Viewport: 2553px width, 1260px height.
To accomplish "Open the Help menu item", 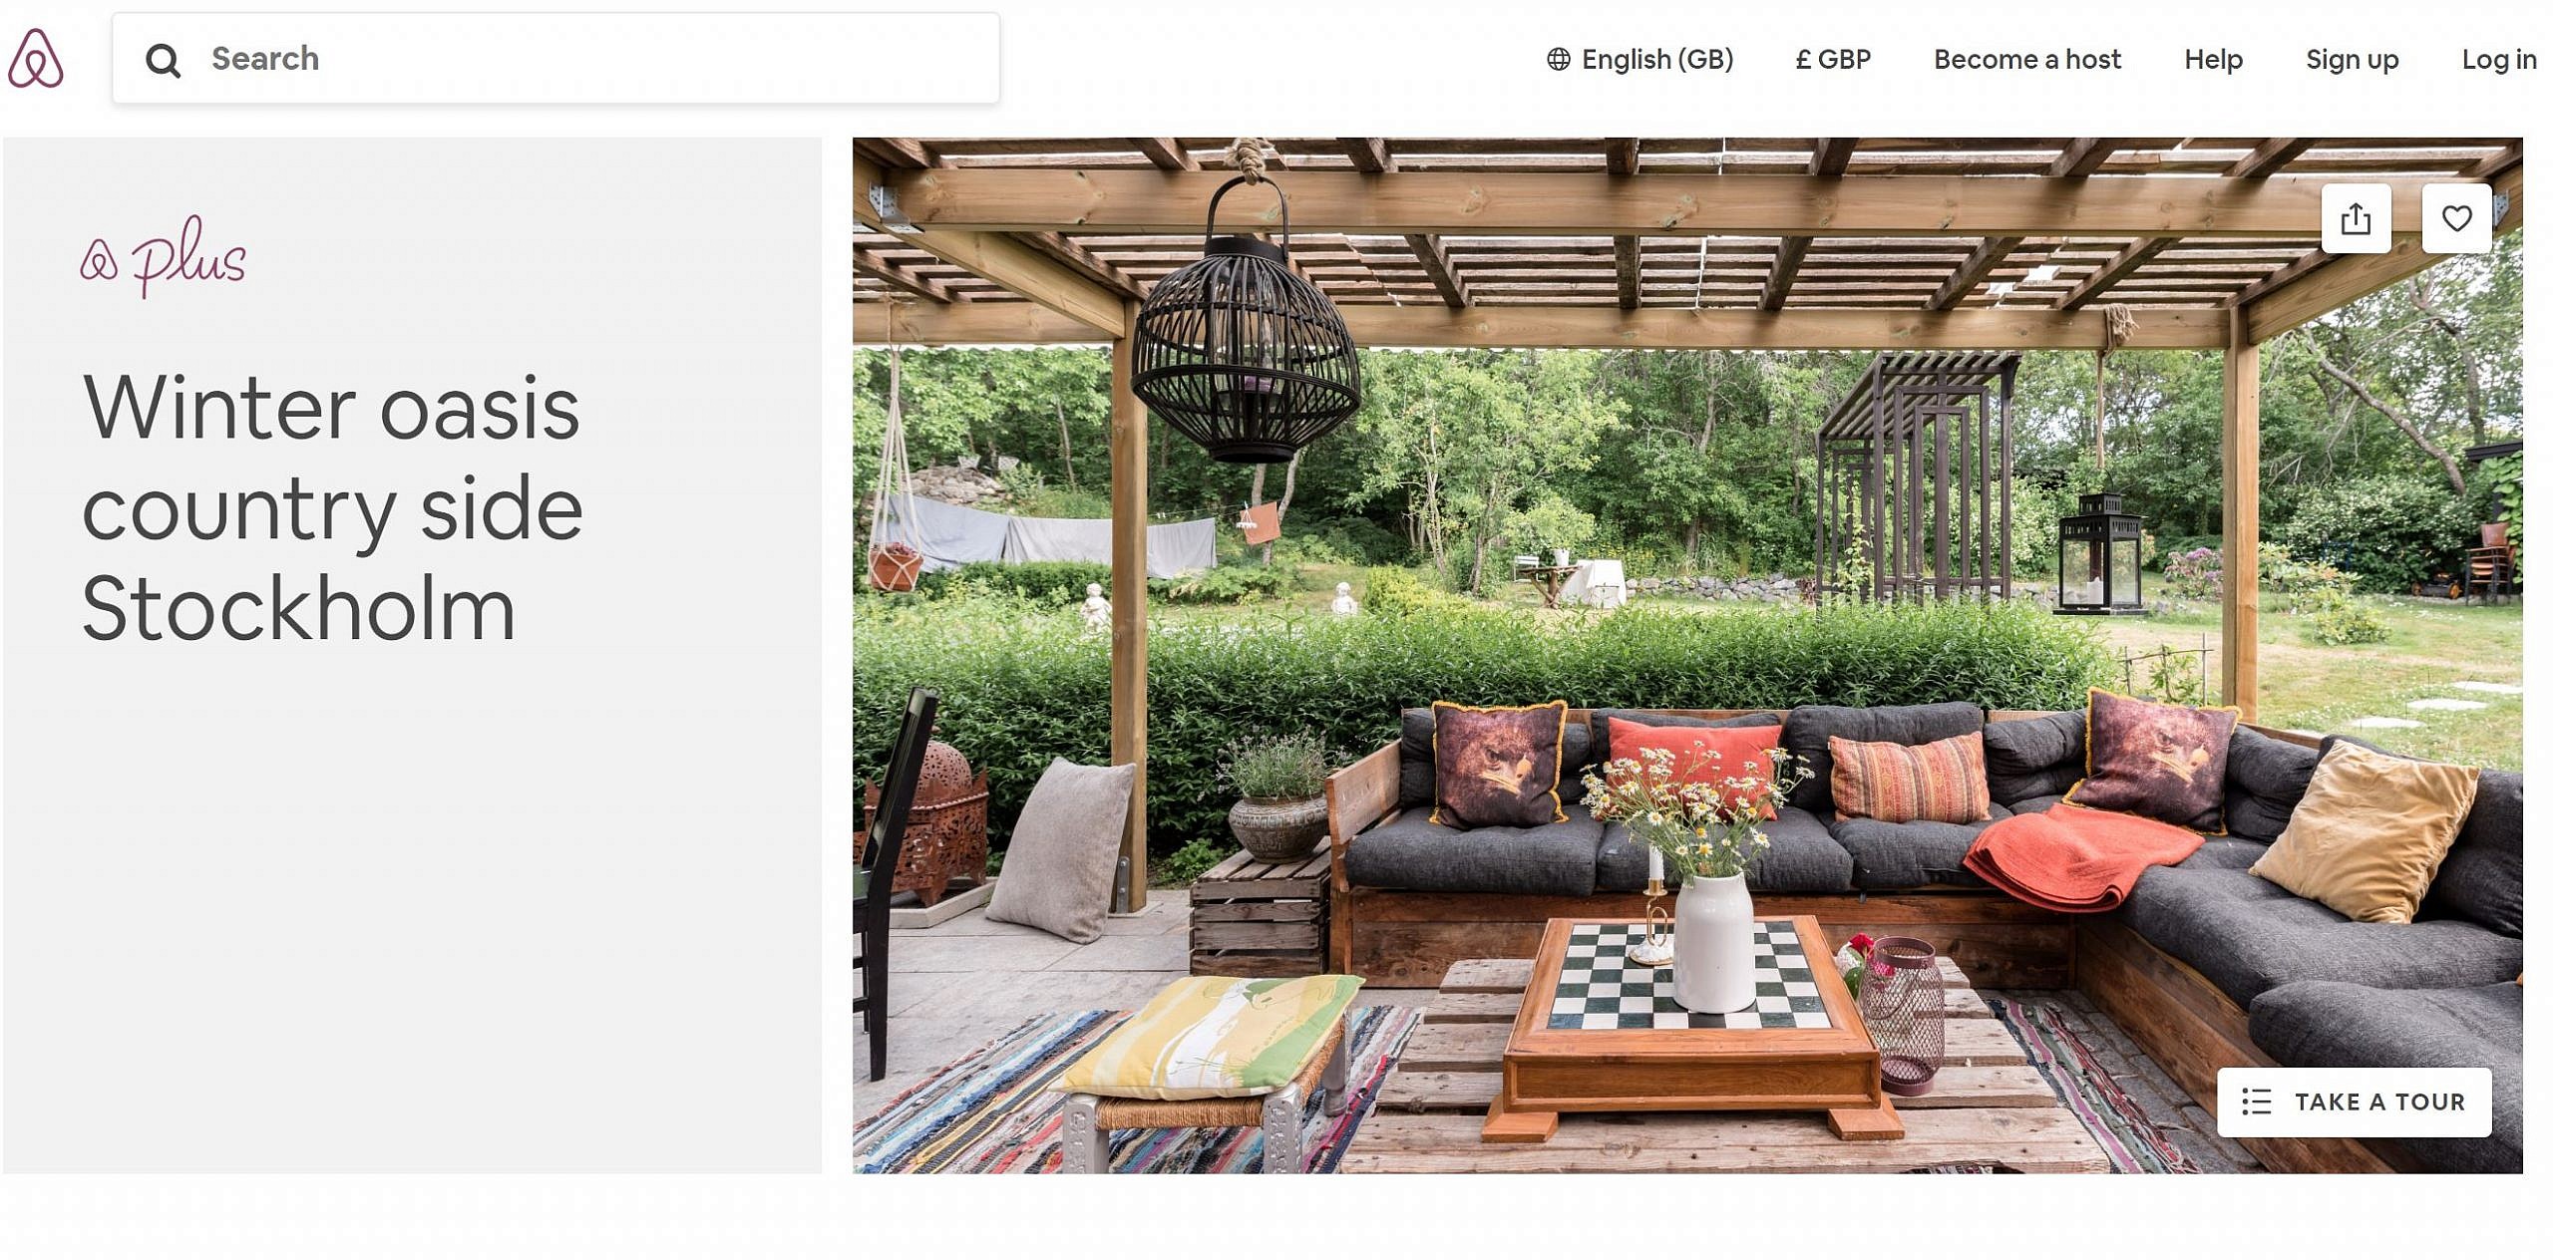I will click(x=2213, y=59).
